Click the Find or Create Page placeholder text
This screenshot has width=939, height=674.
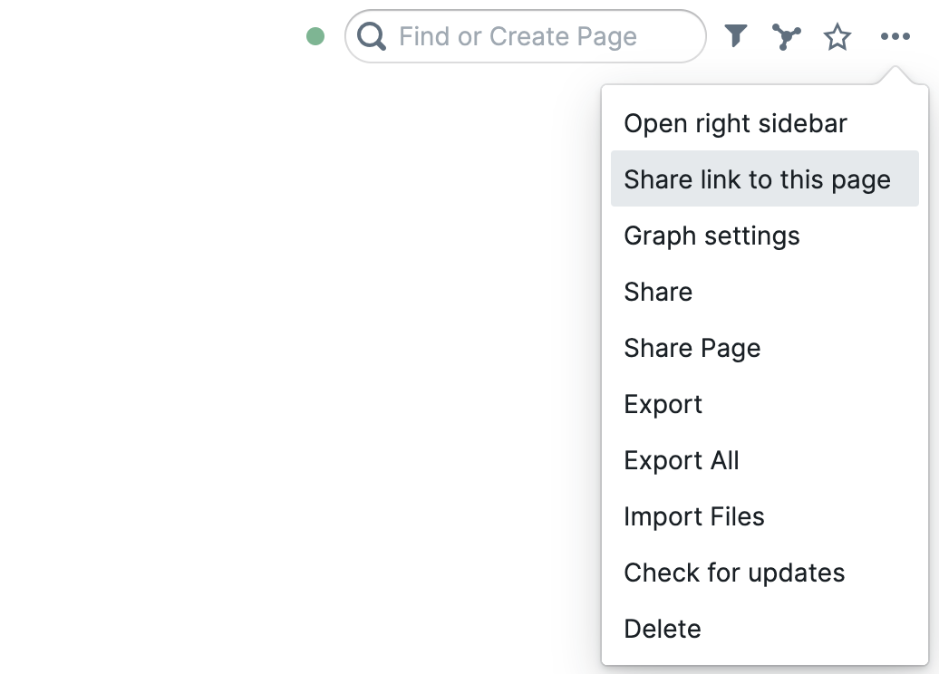518,36
